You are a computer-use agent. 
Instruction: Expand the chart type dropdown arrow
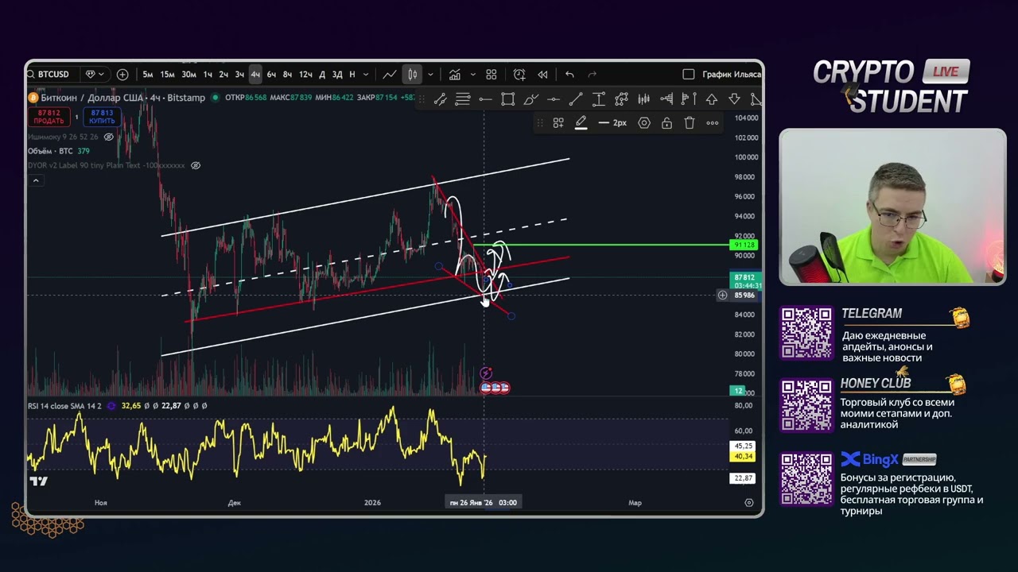(x=430, y=75)
